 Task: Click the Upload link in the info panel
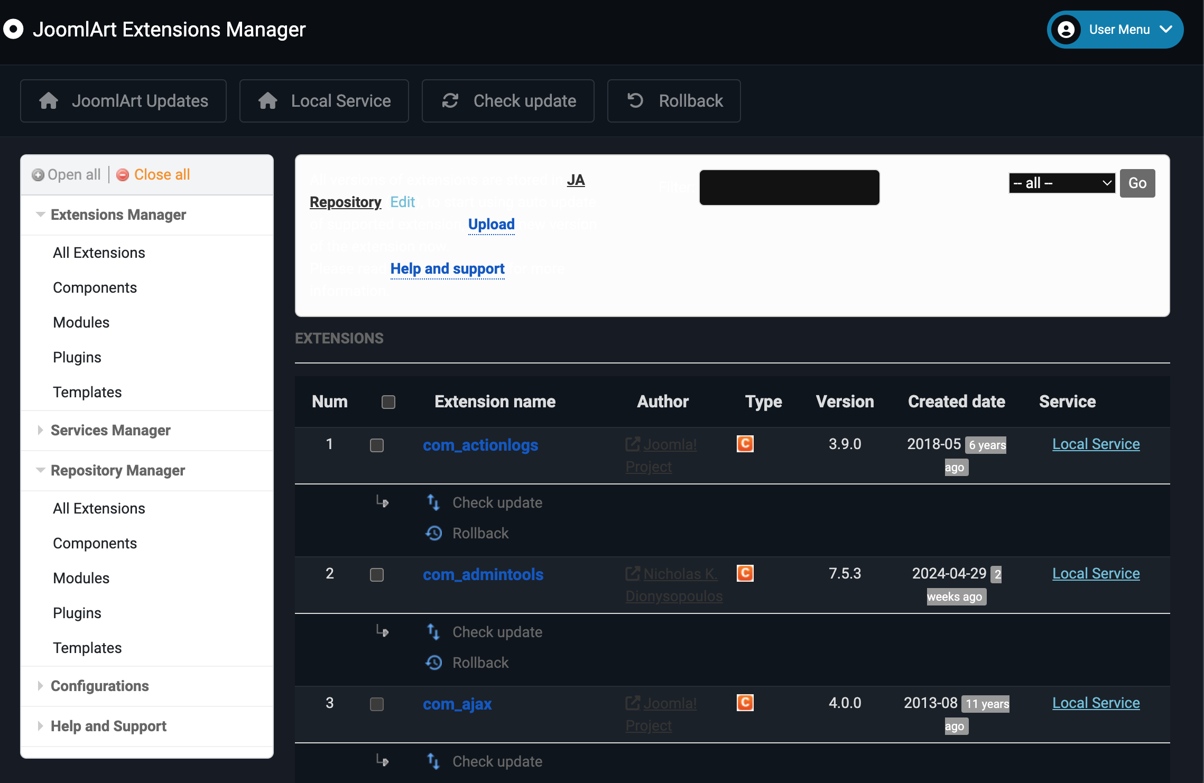pos(491,224)
